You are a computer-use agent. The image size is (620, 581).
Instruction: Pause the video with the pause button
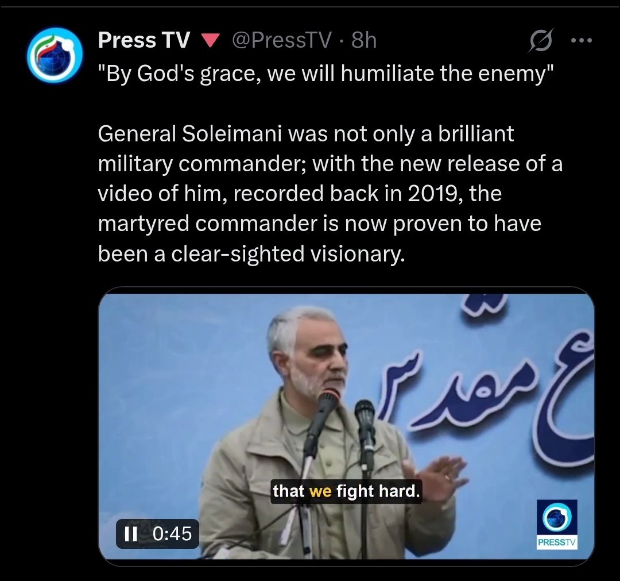coord(131,533)
